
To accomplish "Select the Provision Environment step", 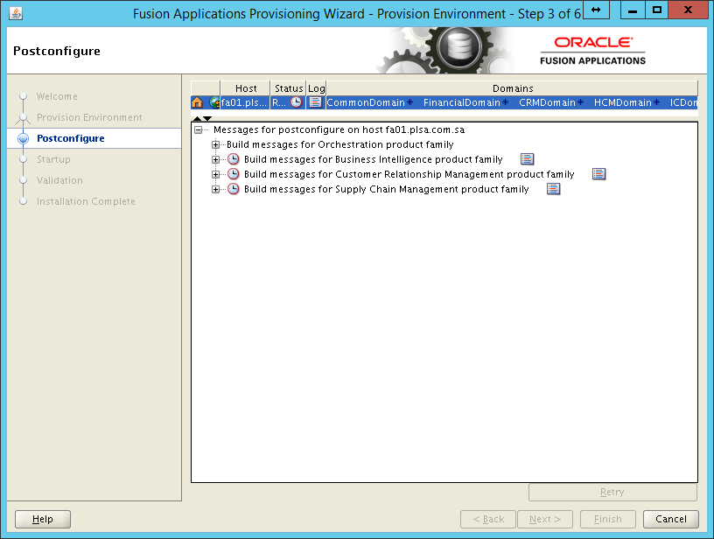I will [x=89, y=117].
